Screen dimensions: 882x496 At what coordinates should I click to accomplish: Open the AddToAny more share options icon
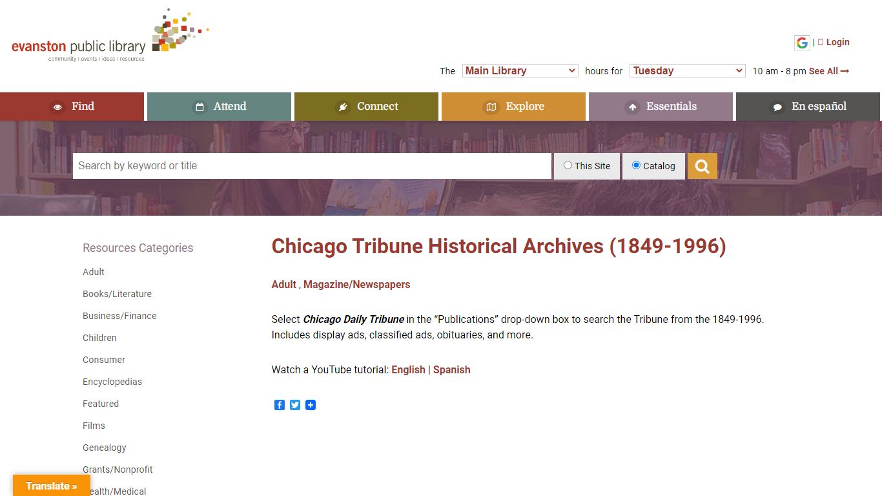click(311, 405)
